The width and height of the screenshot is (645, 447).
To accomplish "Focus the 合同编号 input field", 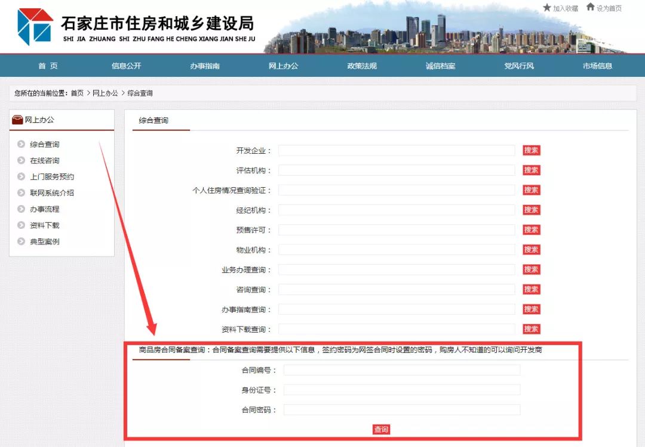I will (402, 370).
